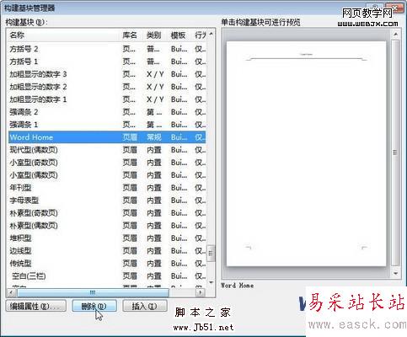Select 小室型(偶数页) header block

pyautogui.click(x=107, y=175)
